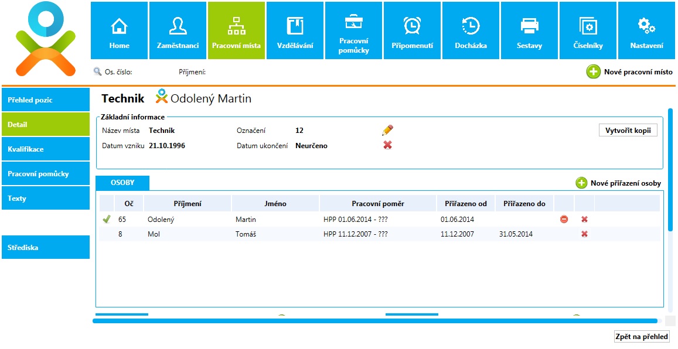The height and width of the screenshot is (349, 678).
Task: Go to Nastavení settings
Action: point(646,31)
